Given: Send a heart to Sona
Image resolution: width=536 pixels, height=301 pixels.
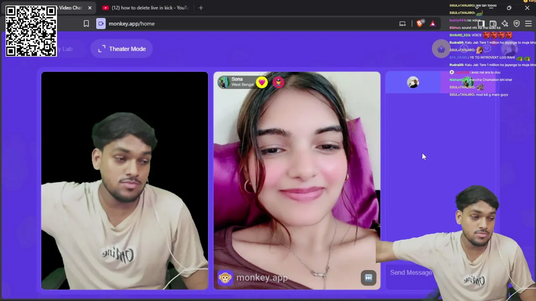Looking at the screenshot, I should [262, 82].
